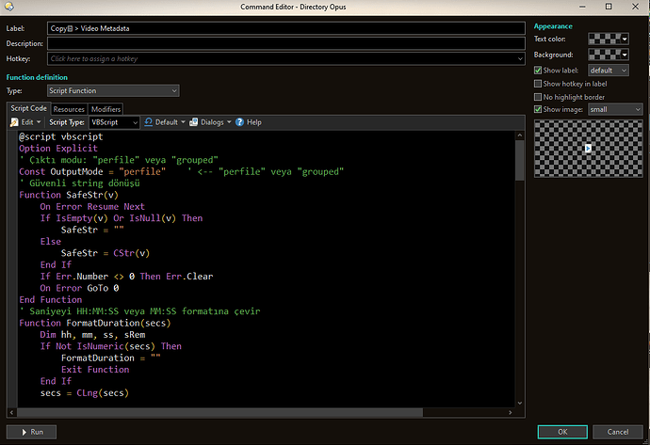Switch to the Resources tab
The width and height of the screenshot is (650, 445).
(x=69, y=109)
